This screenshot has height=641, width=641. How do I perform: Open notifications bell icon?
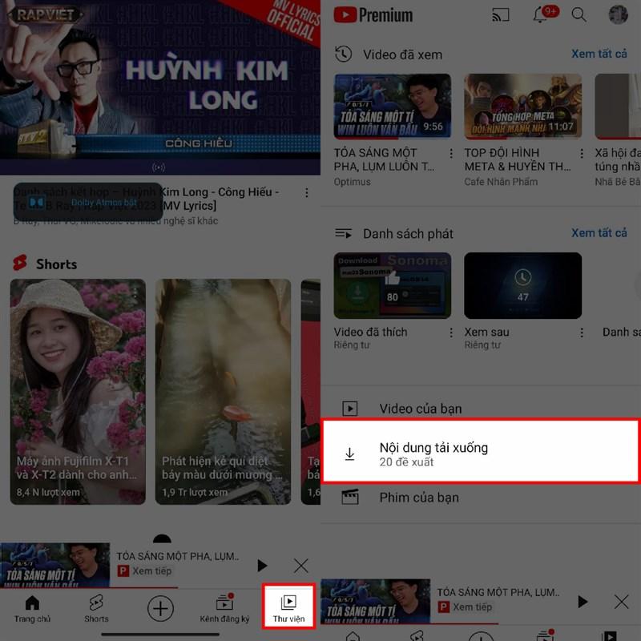pos(542,14)
